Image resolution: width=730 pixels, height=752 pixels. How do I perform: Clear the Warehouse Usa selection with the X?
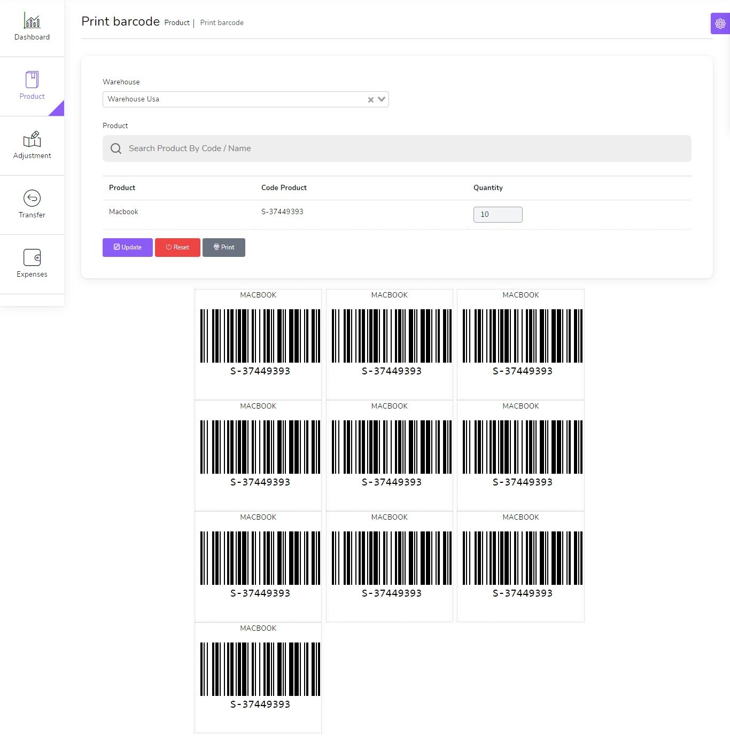pos(371,99)
